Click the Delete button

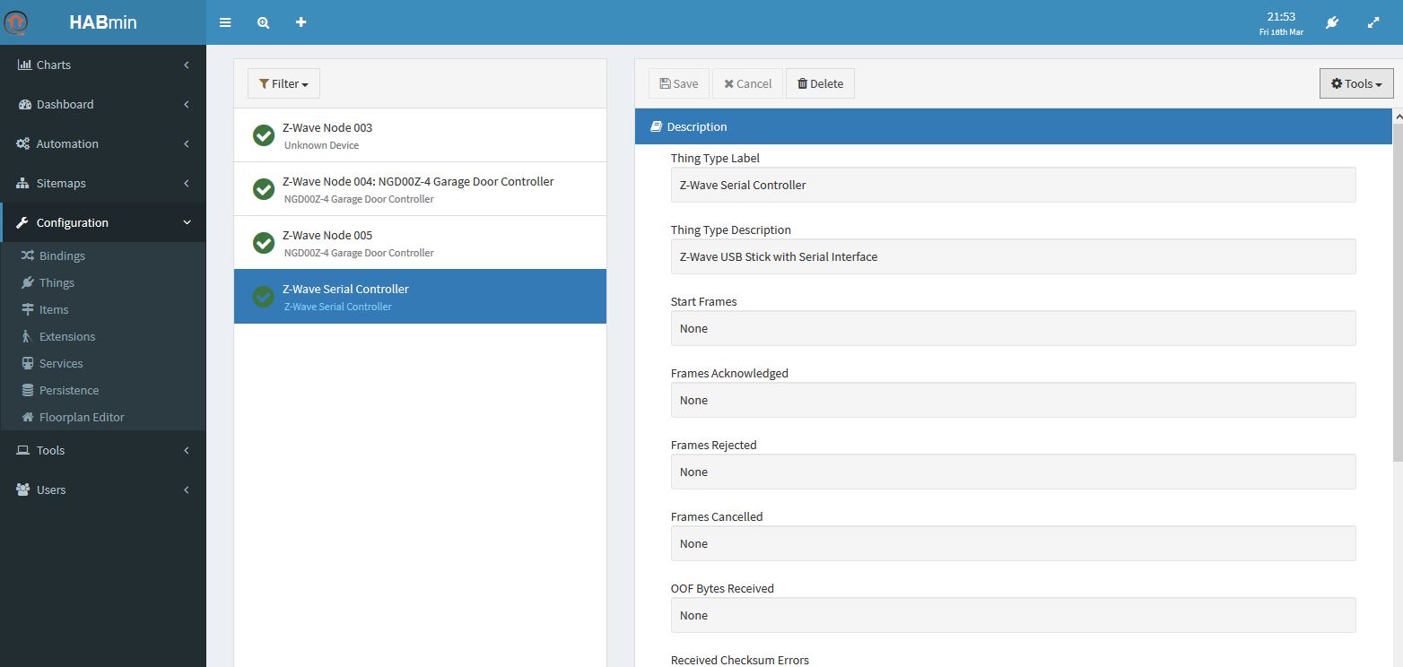(820, 83)
